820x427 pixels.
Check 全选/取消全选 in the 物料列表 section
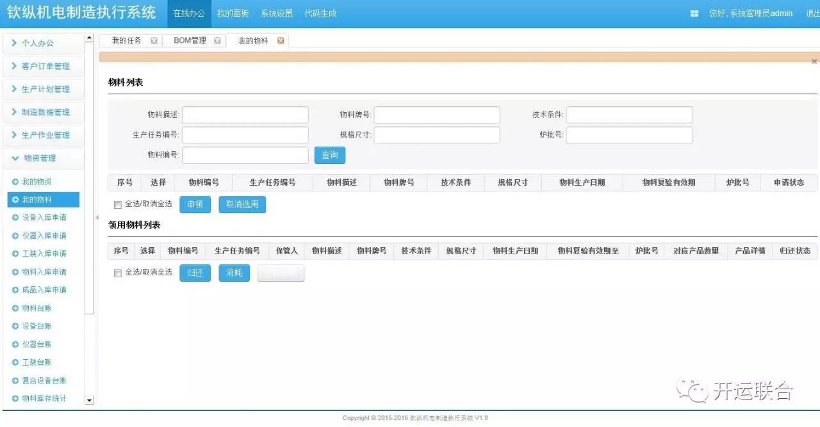[117, 205]
